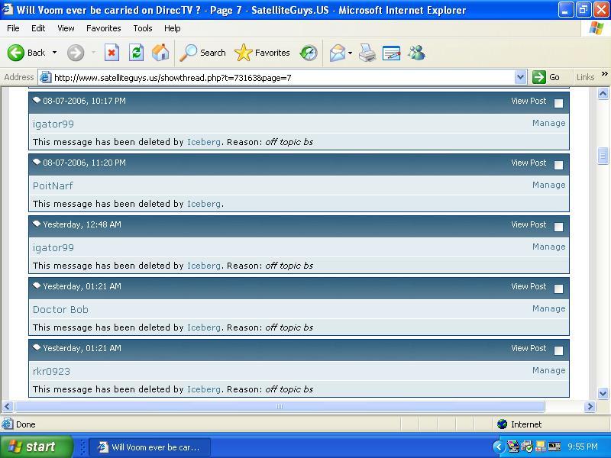Click the 9:55 PM taskbar clock
Image resolution: width=611 pixels, height=458 pixels.
tap(583, 447)
